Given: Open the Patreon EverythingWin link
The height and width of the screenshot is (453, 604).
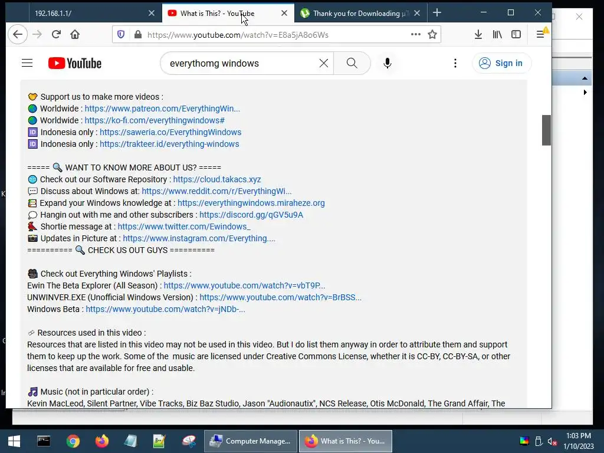Looking at the screenshot, I should click(x=162, y=109).
